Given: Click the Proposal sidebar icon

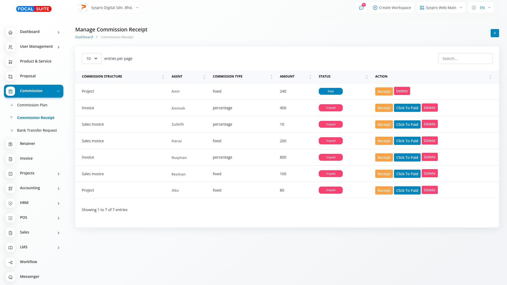Looking at the screenshot, I should (11, 77).
